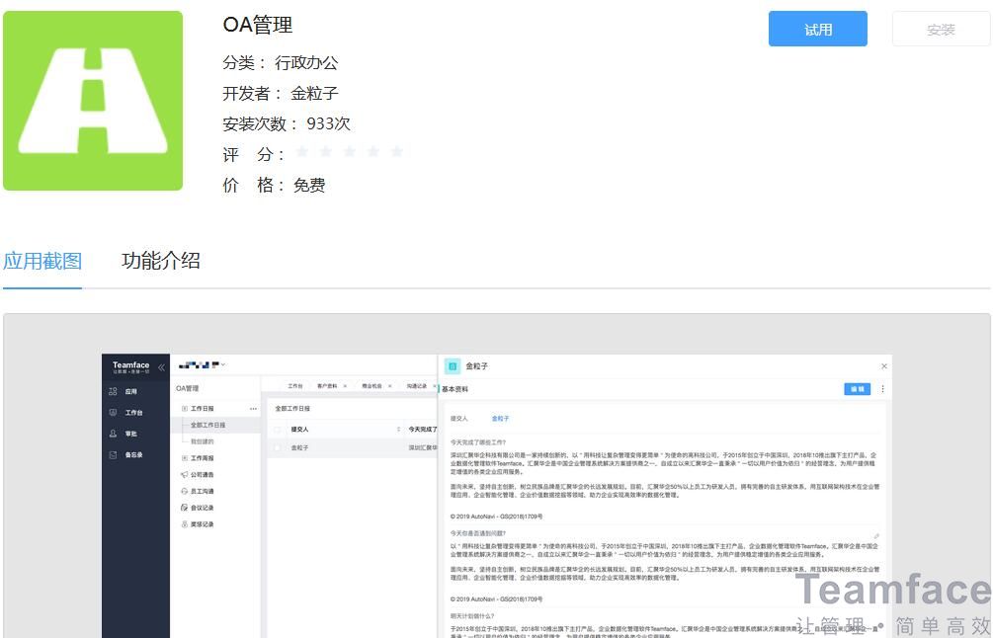The height and width of the screenshot is (638, 993).
Task: Open 备忘录 from the sidebar
Action: click(x=111, y=453)
